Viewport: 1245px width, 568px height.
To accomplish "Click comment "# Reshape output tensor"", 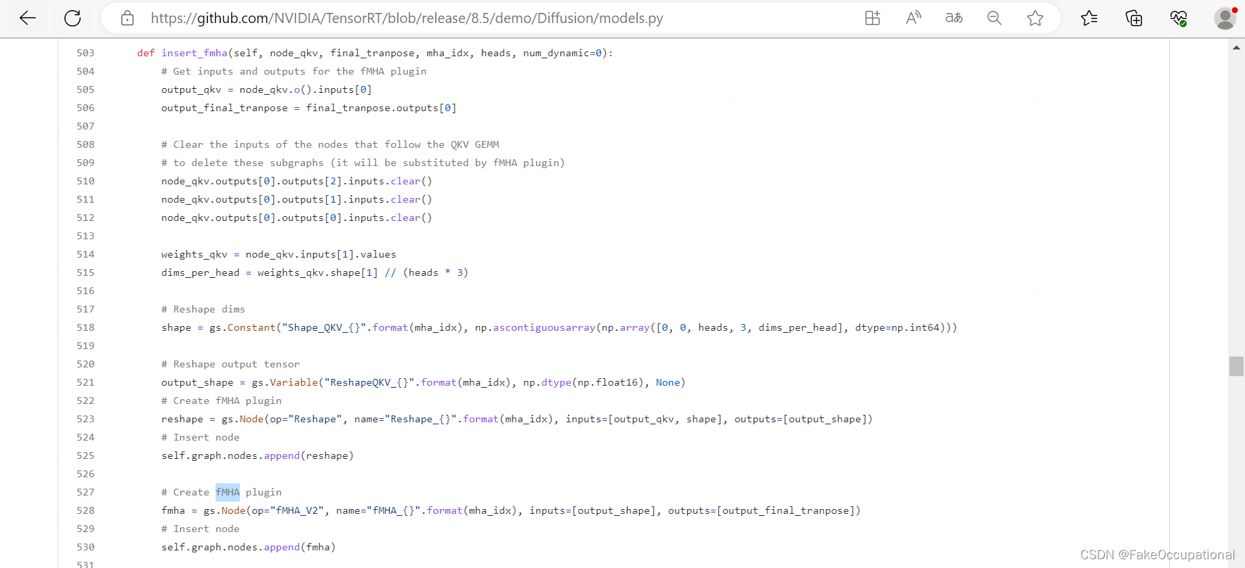I will pos(230,364).
